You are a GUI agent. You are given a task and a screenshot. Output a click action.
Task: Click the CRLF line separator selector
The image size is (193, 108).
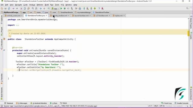pyautogui.click(x=156, y=106)
